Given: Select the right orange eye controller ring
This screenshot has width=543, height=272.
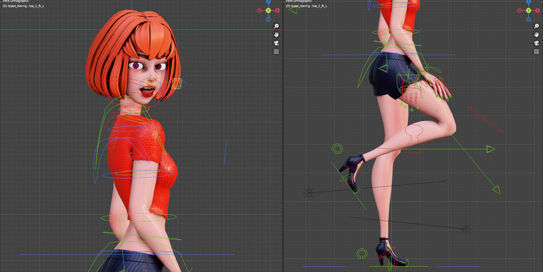Looking at the screenshot, I should click(177, 83).
